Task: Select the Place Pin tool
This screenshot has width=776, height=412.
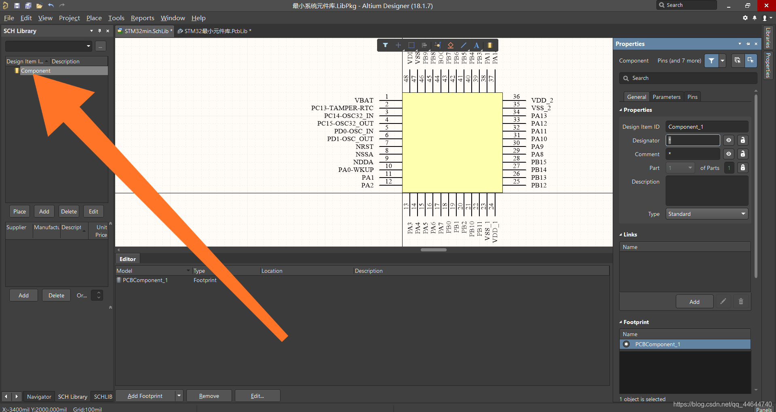Action: tap(438, 45)
